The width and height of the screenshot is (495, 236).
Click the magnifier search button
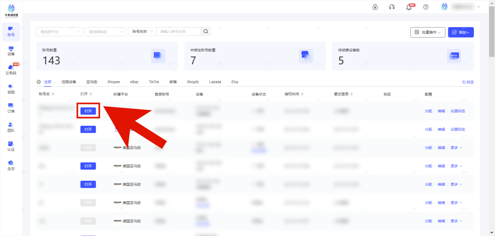[x=205, y=32]
